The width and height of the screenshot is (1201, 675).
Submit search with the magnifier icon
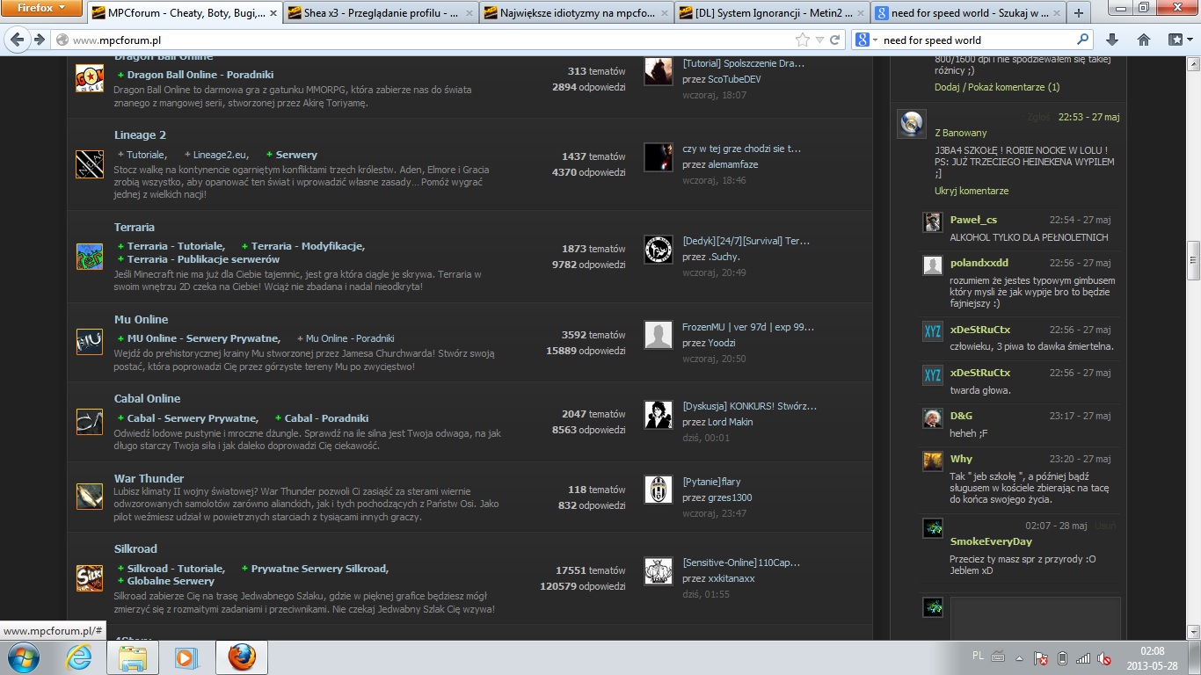[x=1083, y=40]
